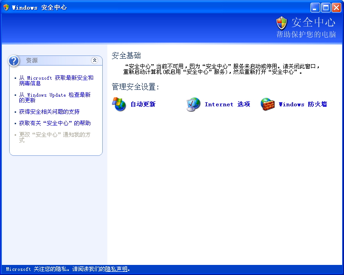Screen dimensions: 344x275
Task: Open the 自动更新 settings link
Action: click(143, 104)
